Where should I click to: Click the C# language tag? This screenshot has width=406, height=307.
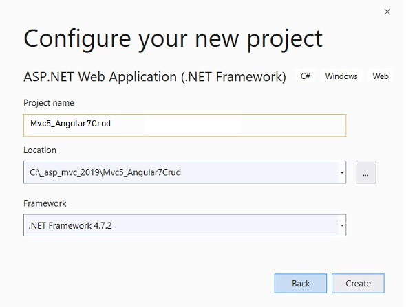(x=306, y=76)
